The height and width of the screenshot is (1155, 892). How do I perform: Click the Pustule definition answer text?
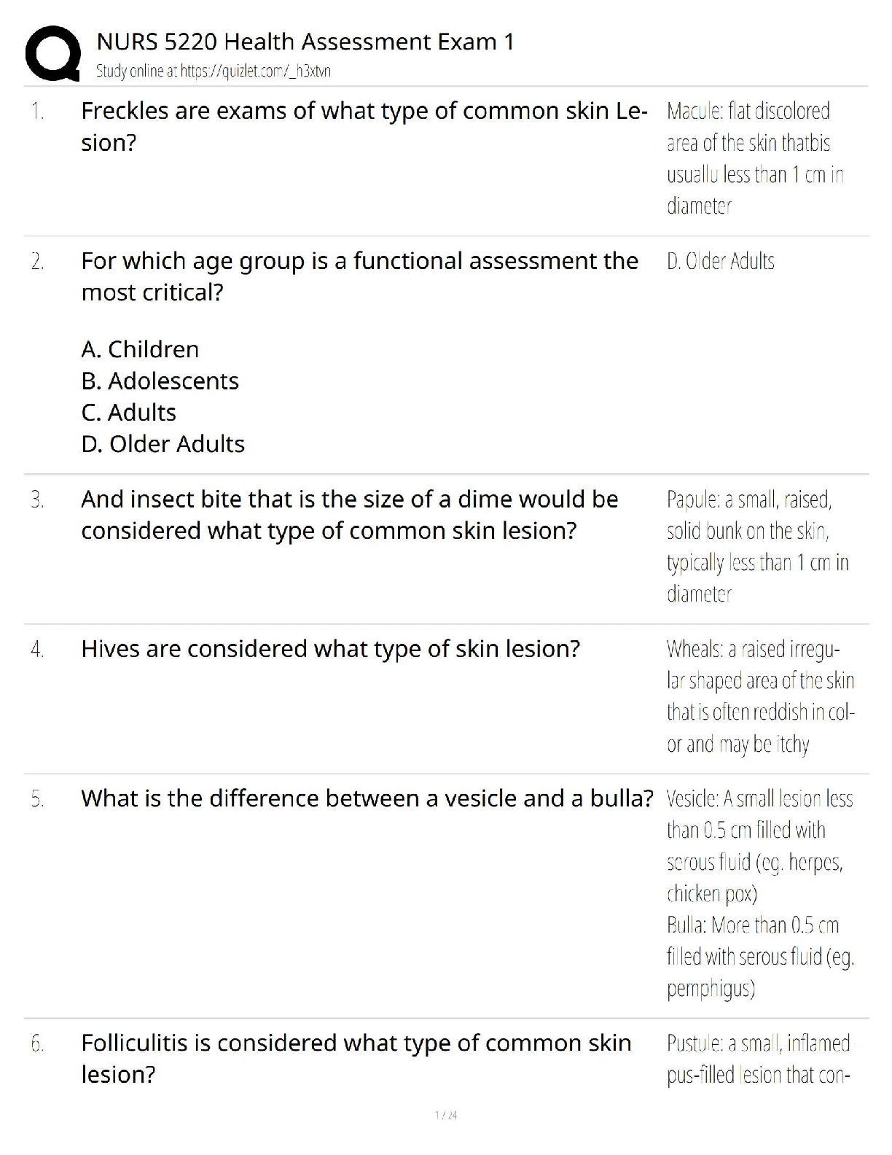point(758,1059)
